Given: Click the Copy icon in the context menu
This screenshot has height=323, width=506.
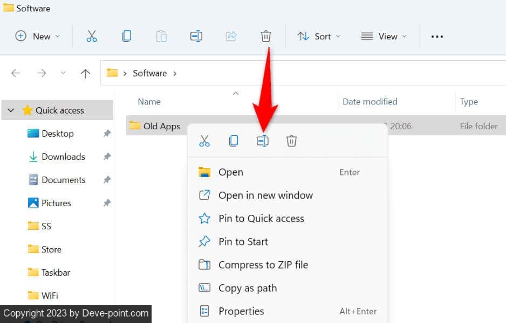Looking at the screenshot, I should [234, 141].
